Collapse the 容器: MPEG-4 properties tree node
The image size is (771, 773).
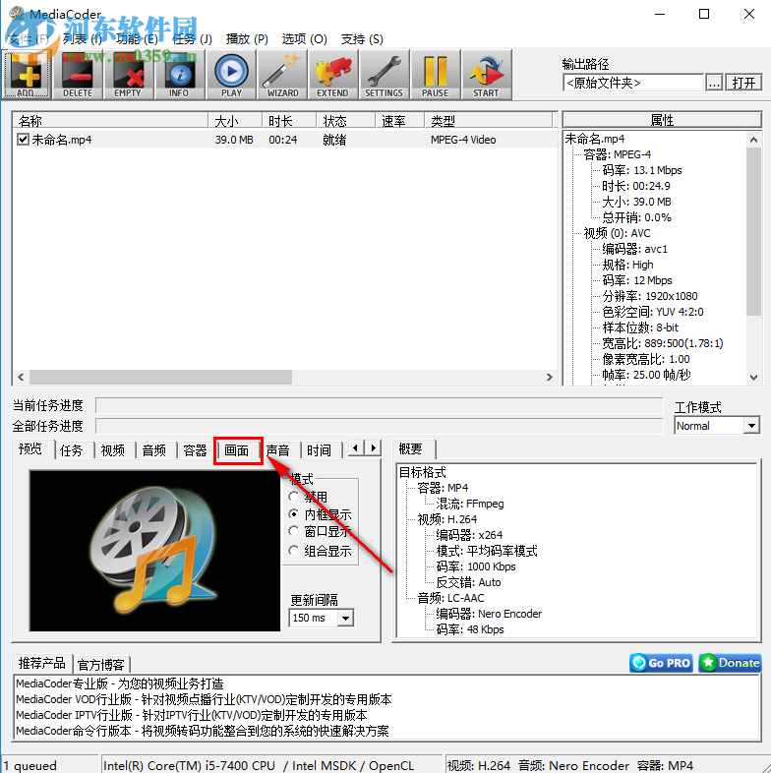[616, 154]
